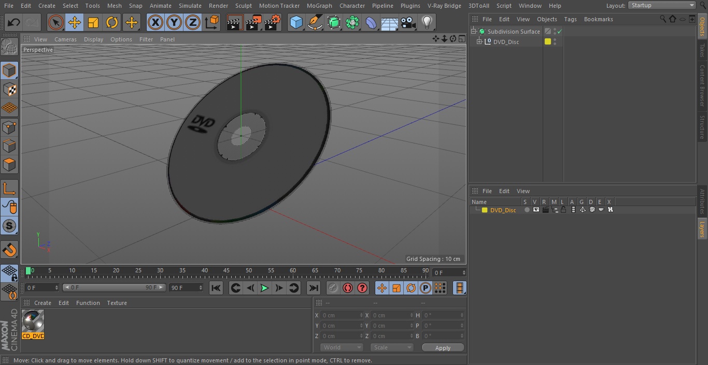Switch to Points mode
Image resolution: width=708 pixels, height=365 pixels.
9,127
